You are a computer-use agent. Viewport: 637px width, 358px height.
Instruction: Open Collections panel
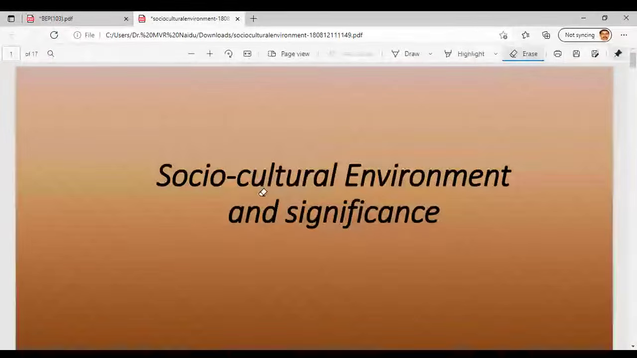546,35
